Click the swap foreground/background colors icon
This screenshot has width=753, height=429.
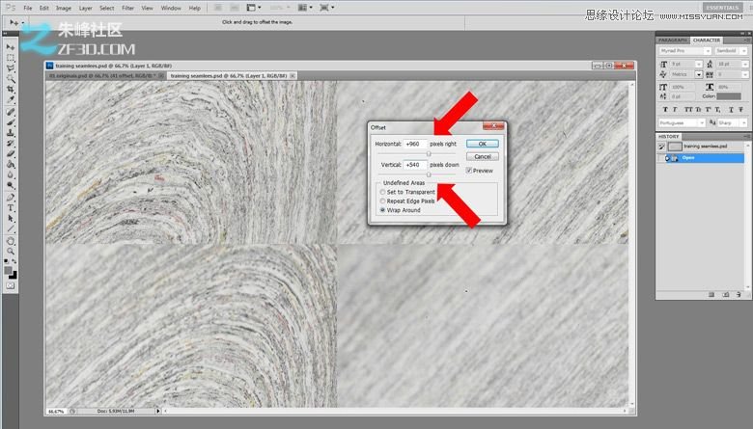pyautogui.click(x=14, y=261)
